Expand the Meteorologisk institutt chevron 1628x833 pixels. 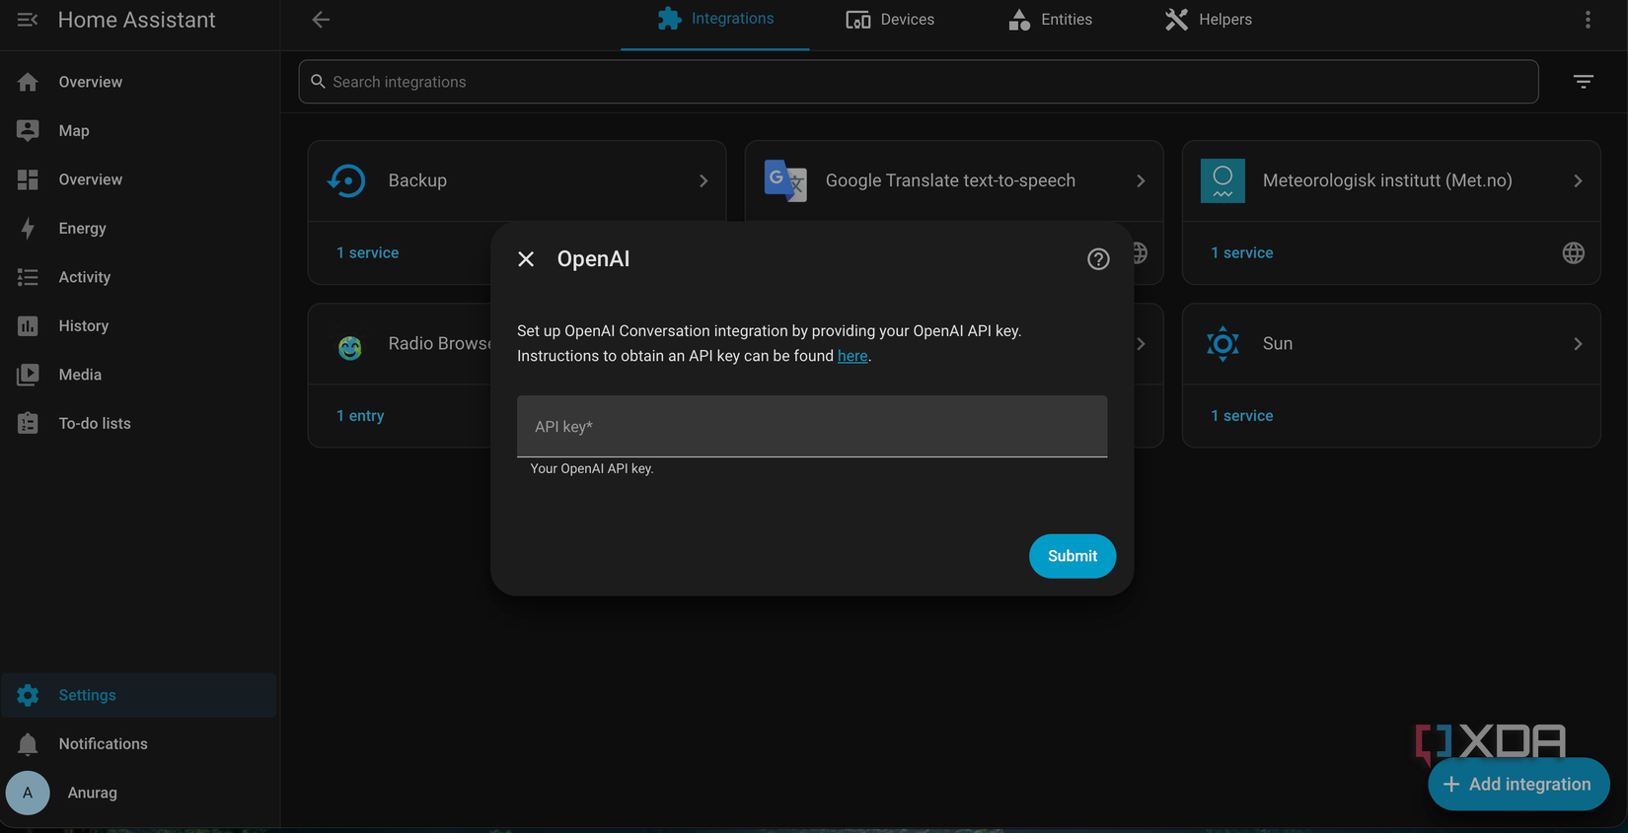(1578, 181)
